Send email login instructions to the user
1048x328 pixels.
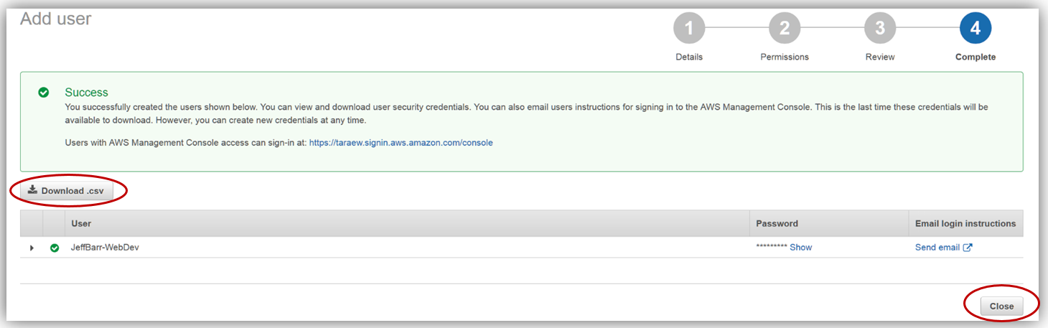click(x=937, y=247)
